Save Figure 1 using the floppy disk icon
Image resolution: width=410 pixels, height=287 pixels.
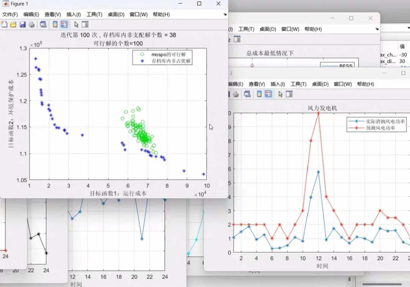tap(22, 25)
